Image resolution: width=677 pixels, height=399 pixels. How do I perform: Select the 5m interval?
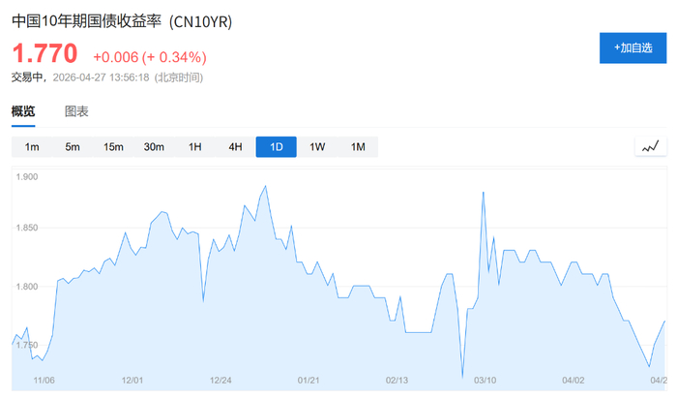73,147
